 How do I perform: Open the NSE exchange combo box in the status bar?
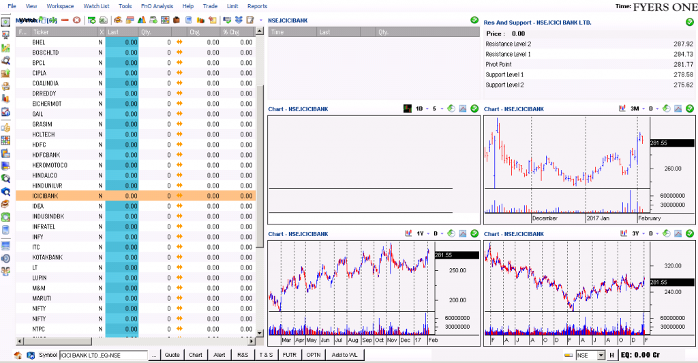pos(590,355)
